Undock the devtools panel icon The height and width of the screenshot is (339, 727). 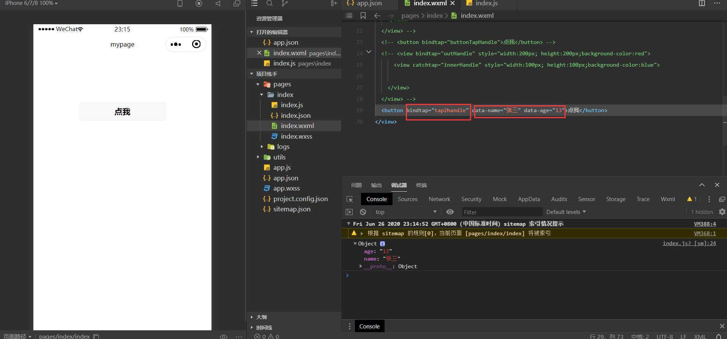[722, 199]
